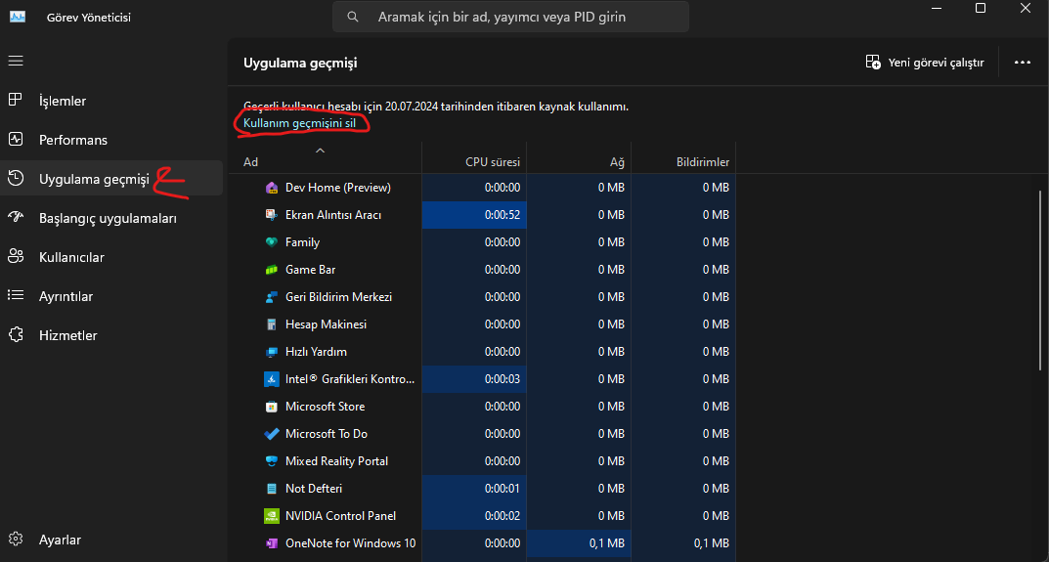Click the Hesap Makinesi calculator icon
This screenshot has height=562, width=1049.
click(271, 324)
